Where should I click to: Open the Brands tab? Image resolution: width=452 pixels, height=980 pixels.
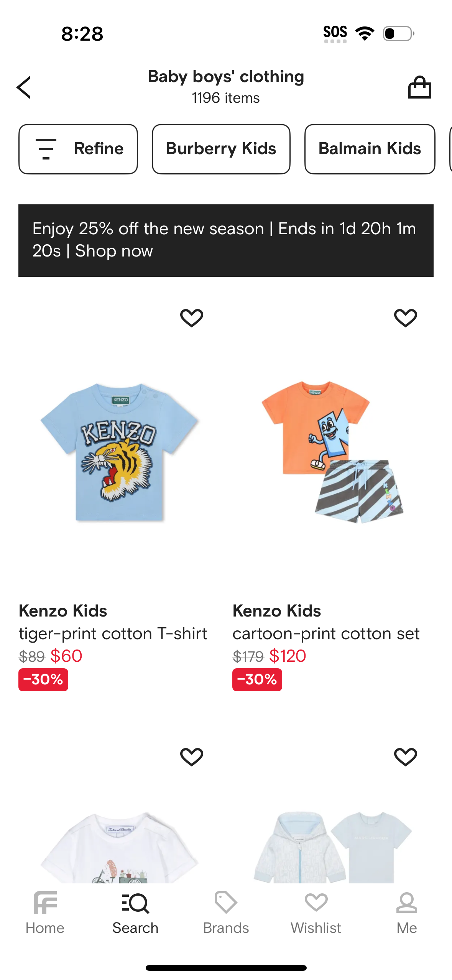(226, 913)
